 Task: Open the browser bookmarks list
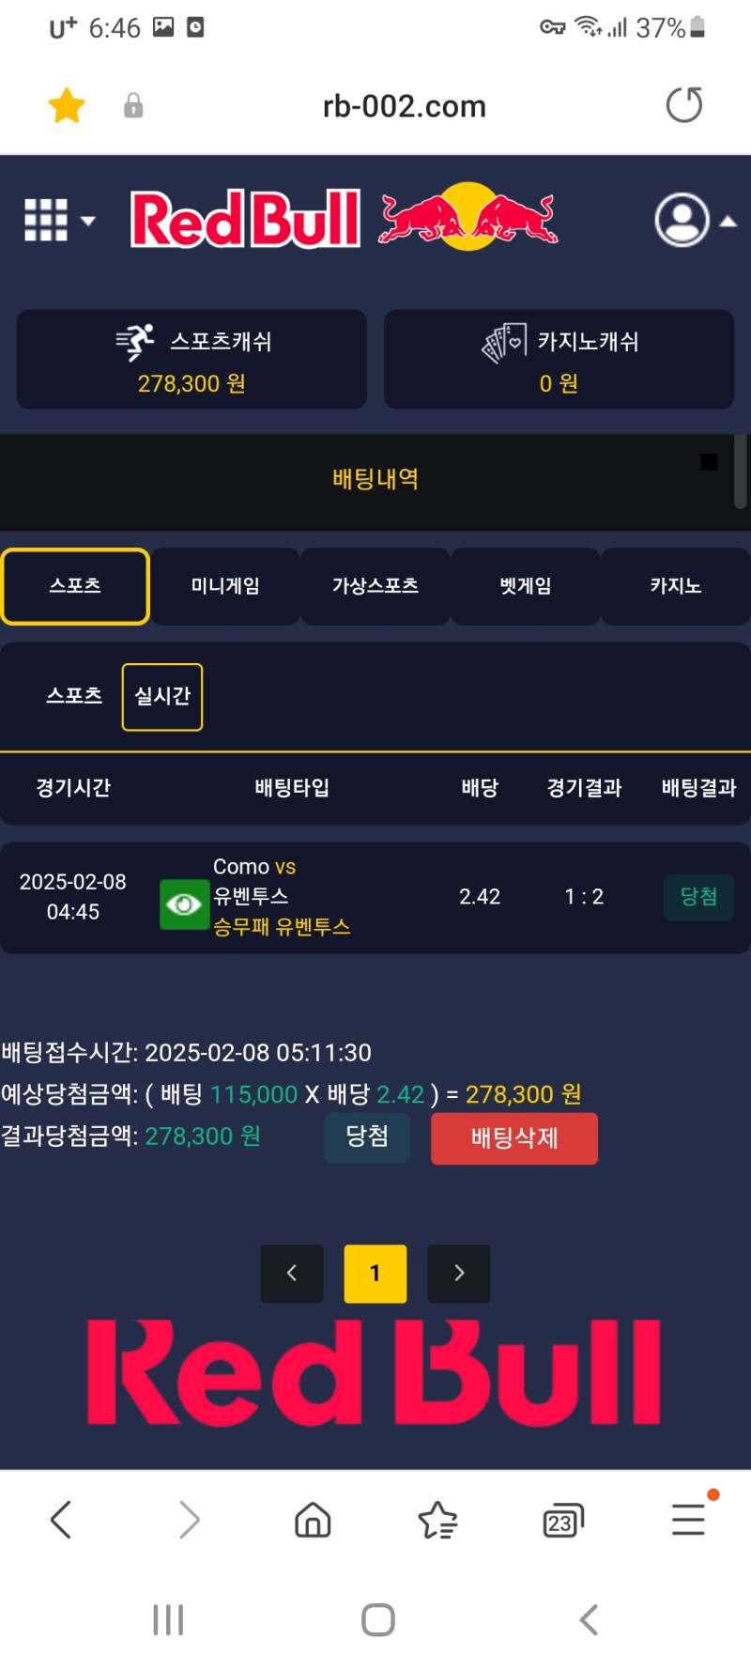pyautogui.click(x=437, y=1519)
